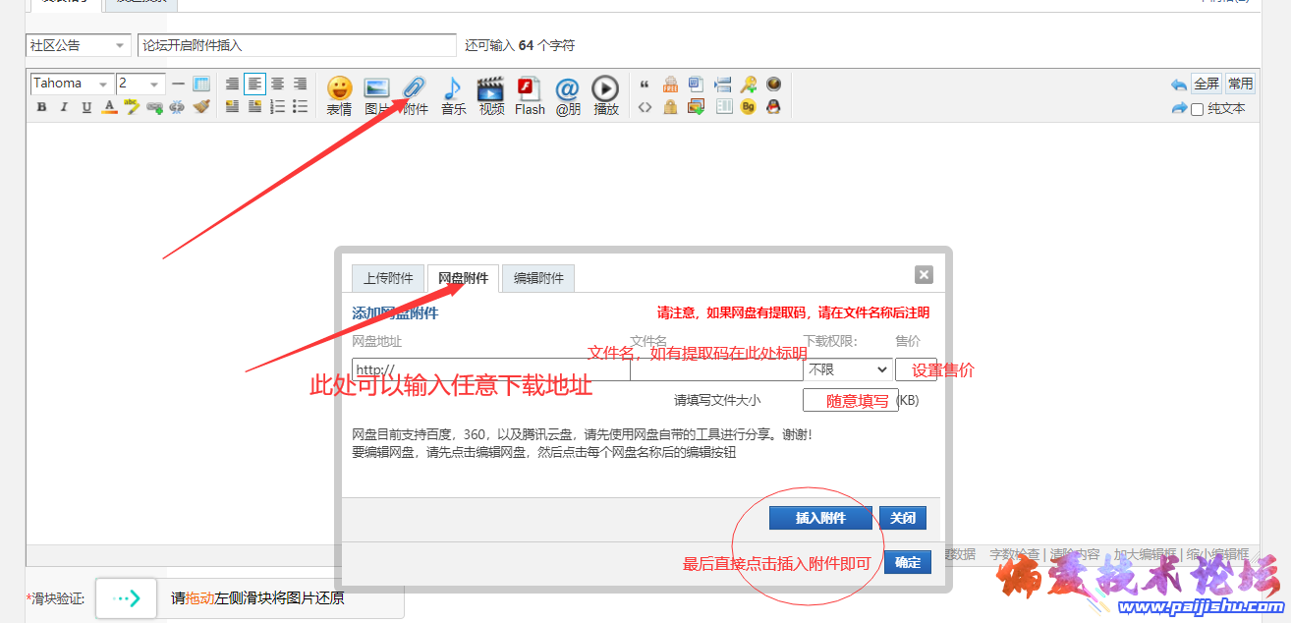Screen dimensions: 1291x623
Task: Switch to 常用 common editor mode
Action: pyautogui.click(x=1240, y=84)
